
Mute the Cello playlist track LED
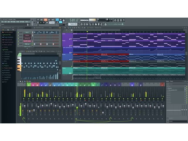[x=72, y=39]
